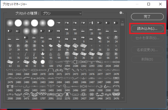Pick the swirl ornament brush labeled 1994
This screenshot has height=110, width=168.
[x=67, y=64]
